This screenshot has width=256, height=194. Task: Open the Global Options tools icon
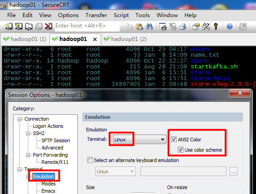[x=206, y=27]
